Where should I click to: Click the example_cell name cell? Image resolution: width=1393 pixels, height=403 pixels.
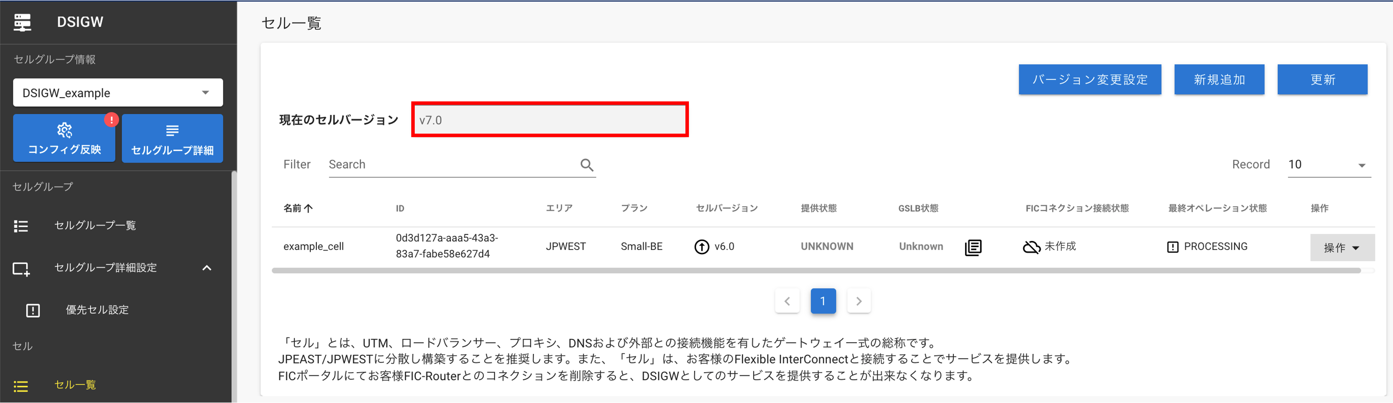[x=314, y=247]
